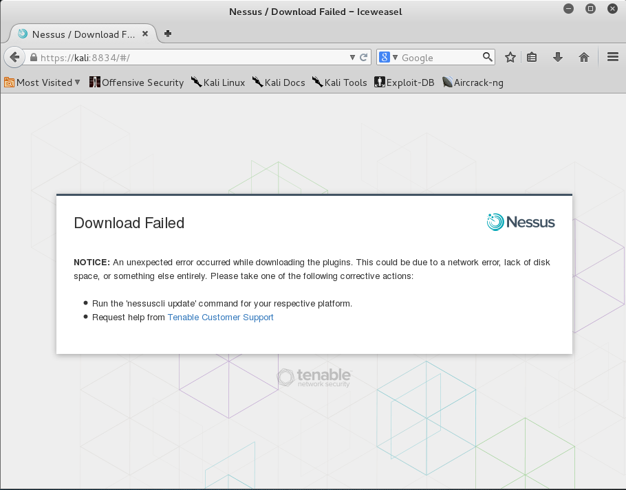The image size is (626, 490).
Task: Minimize the Iceweasel window
Action: click(x=568, y=8)
